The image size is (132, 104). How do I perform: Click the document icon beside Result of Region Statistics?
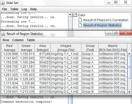point(80,25)
